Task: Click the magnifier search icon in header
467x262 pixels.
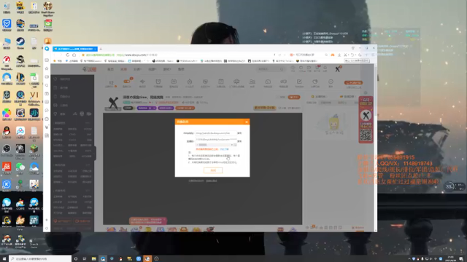Action: coord(282,69)
